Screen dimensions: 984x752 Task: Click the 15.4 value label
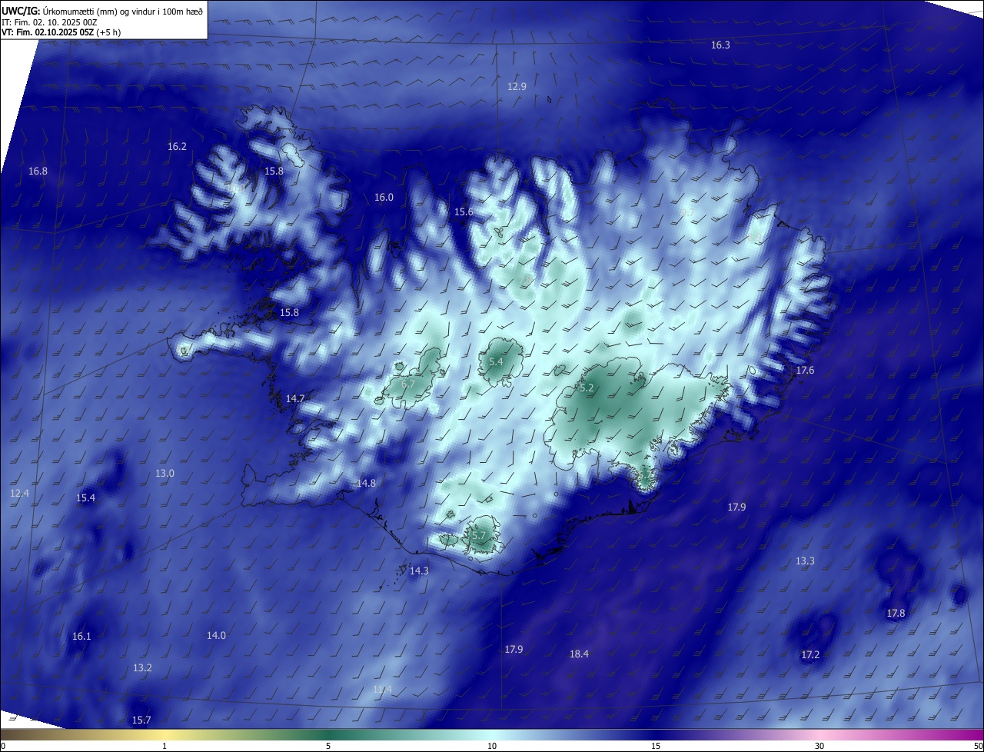click(85, 498)
